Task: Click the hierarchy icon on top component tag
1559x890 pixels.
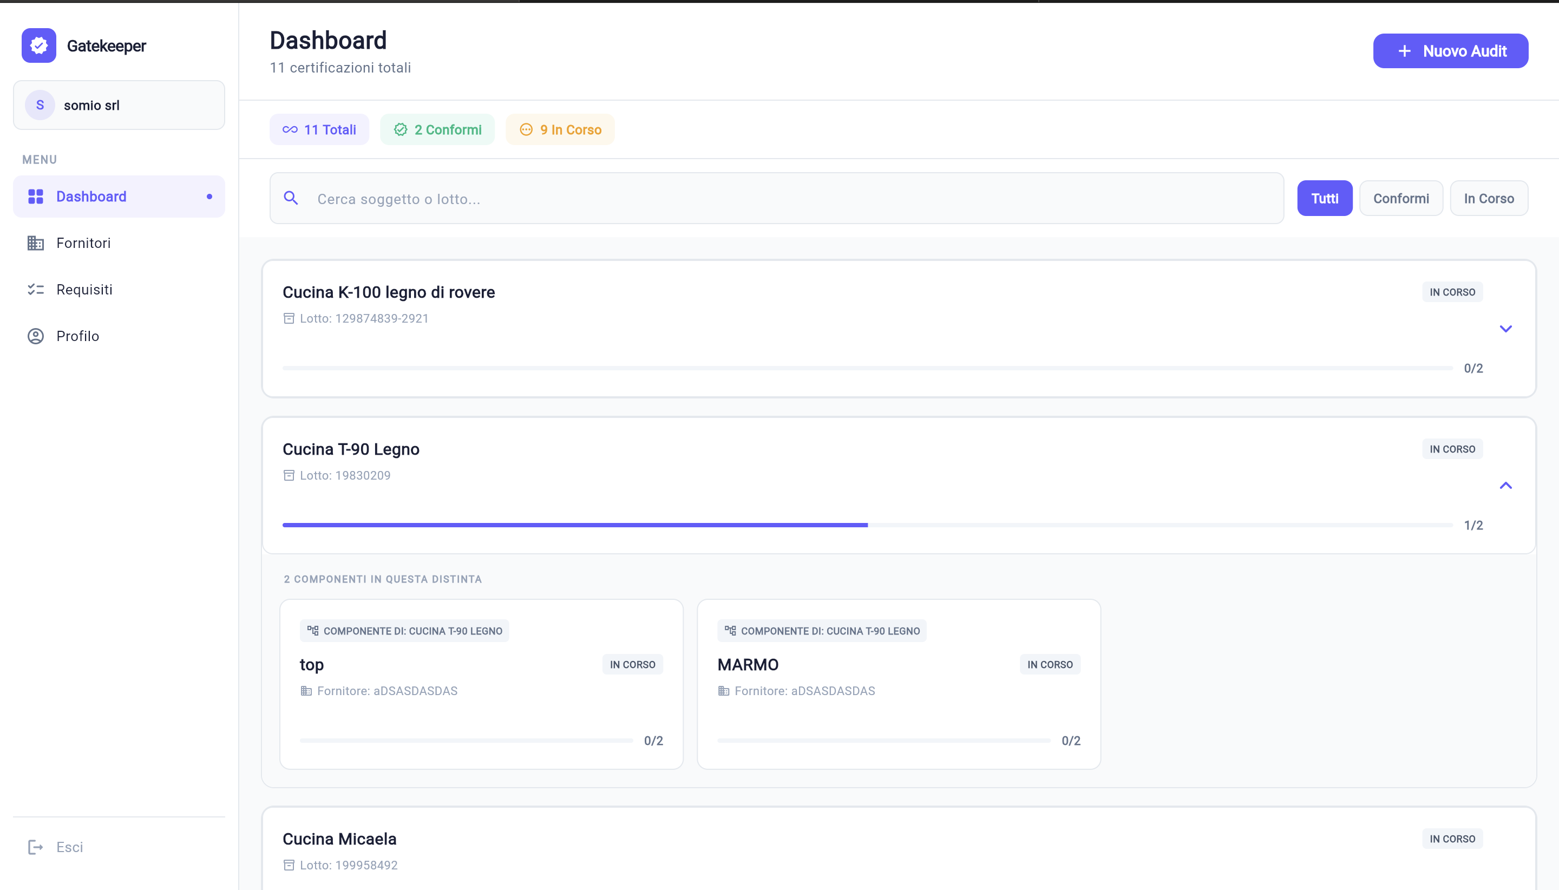Action: point(313,631)
